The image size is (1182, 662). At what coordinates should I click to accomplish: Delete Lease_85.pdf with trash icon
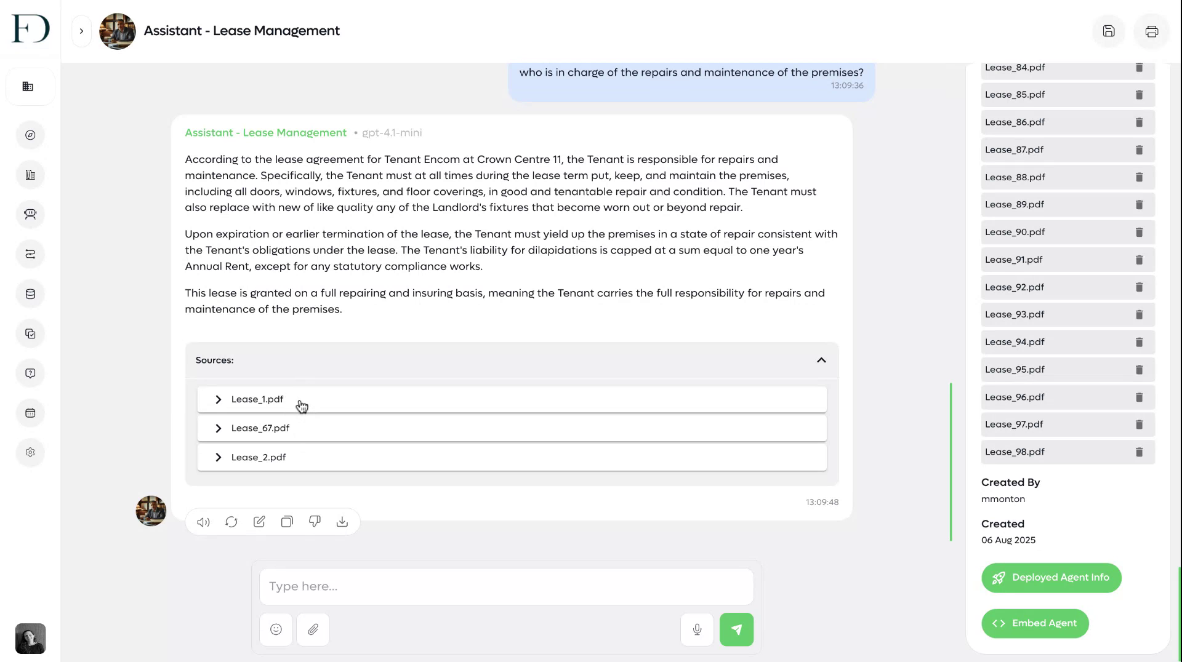(1139, 95)
